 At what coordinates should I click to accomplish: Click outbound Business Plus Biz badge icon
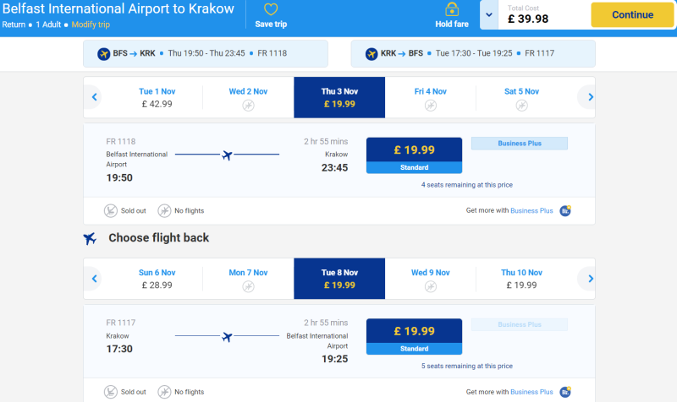[x=565, y=210]
